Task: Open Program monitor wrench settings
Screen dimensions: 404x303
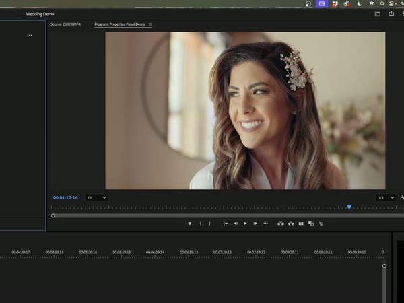Action: point(403,197)
